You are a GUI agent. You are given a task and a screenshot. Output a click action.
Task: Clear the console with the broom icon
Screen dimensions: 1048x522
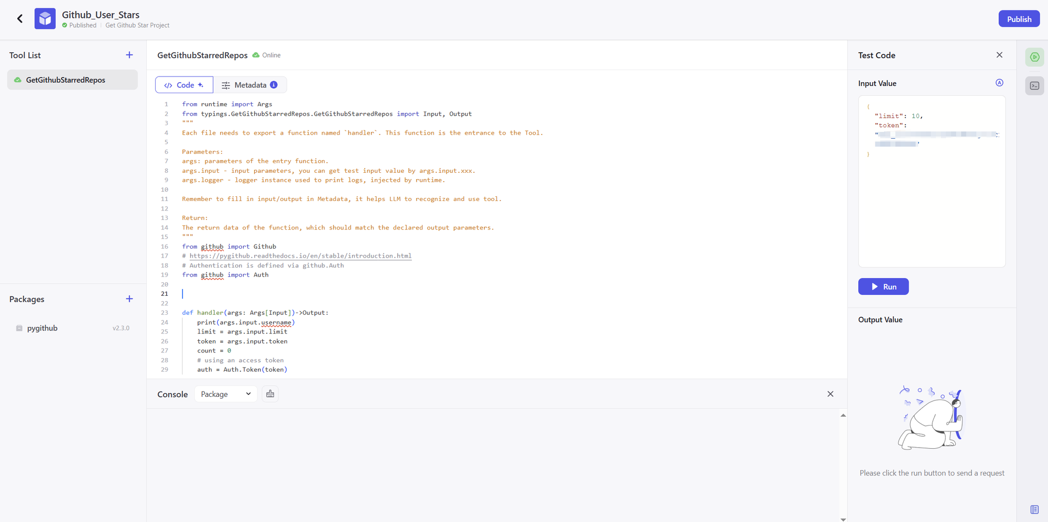pos(270,394)
